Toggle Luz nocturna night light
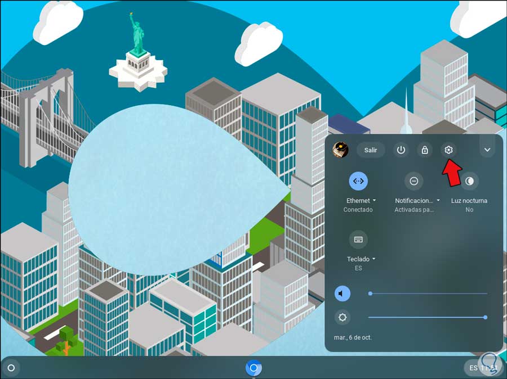The image size is (507, 379). pos(469,181)
